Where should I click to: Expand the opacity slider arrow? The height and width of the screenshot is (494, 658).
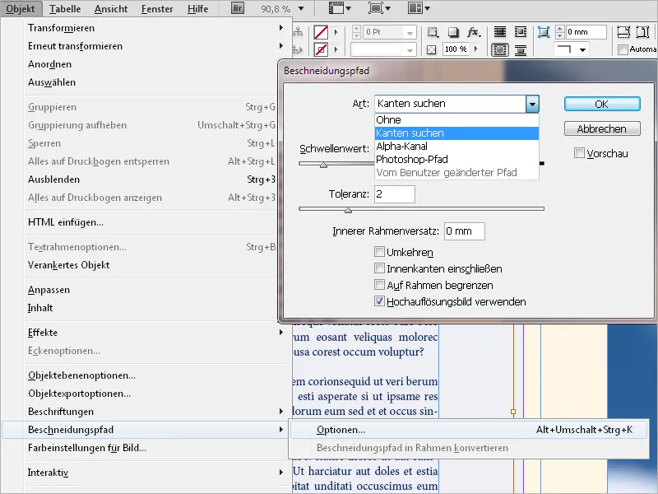pyautogui.click(x=476, y=49)
